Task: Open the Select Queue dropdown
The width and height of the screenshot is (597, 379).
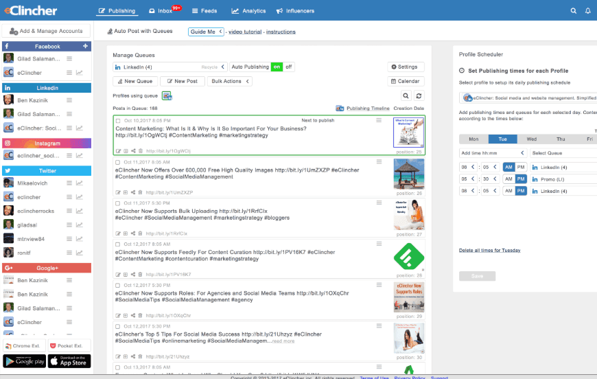Action: (561, 153)
